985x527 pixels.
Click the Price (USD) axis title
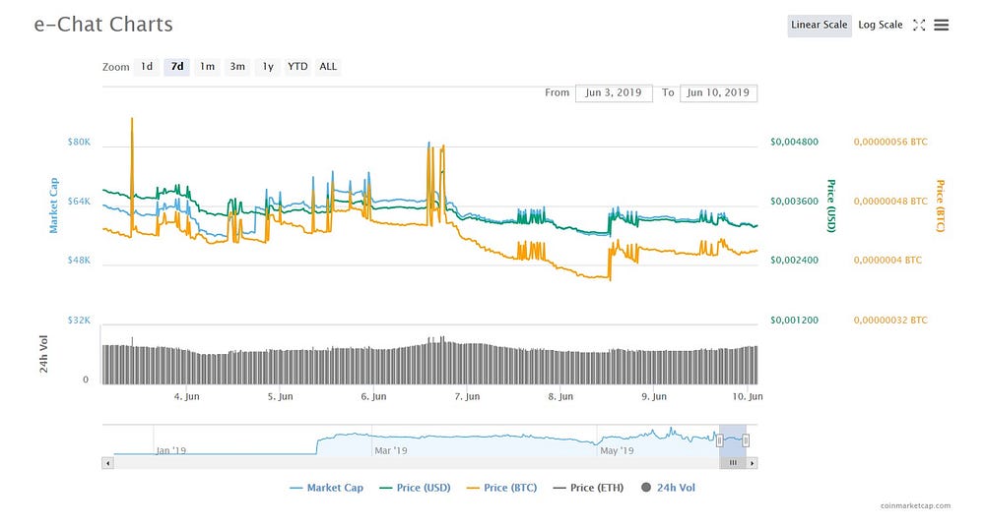coord(831,205)
